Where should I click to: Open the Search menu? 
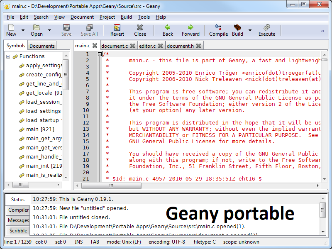pyautogui.click(x=41, y=17)
